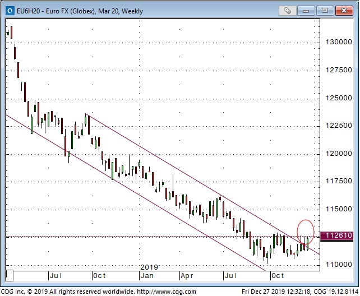
Task: Click the 125000 price axis label
Action: pyautogui.click(x=339, y=98)
